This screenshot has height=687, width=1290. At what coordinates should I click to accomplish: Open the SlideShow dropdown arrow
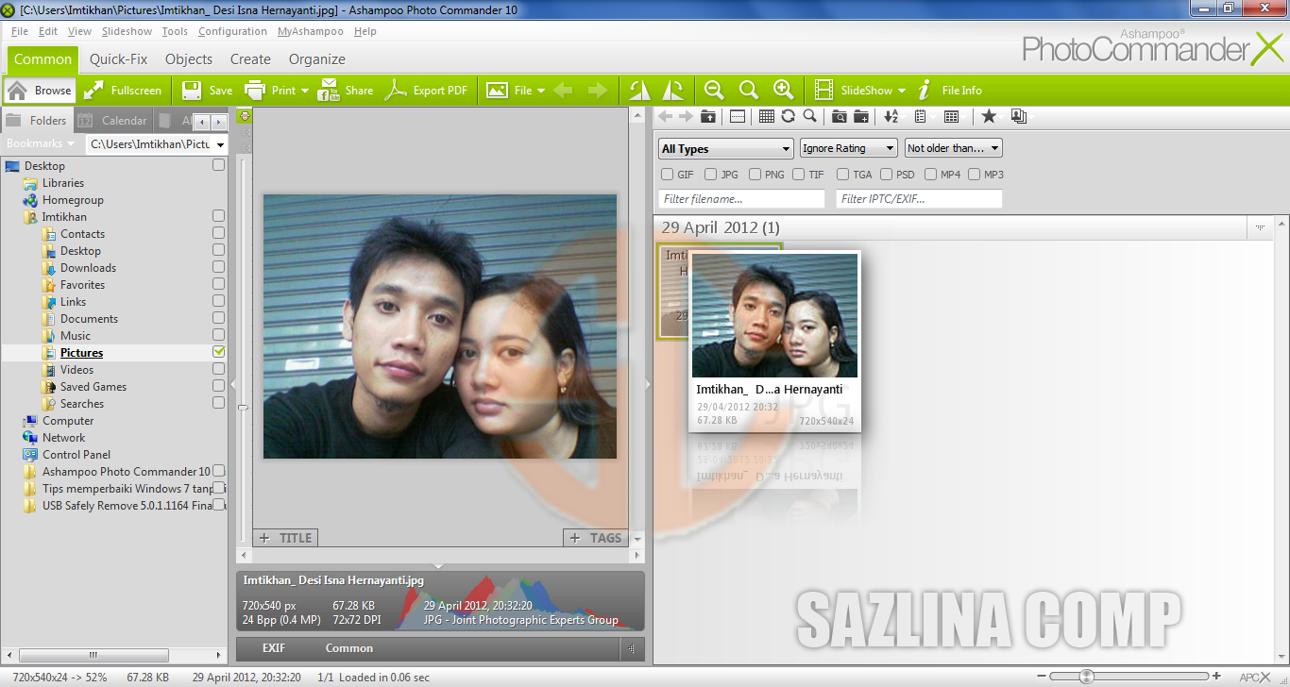[x=901, y=91]
